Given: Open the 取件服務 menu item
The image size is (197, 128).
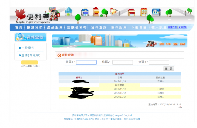Looking at the screenshot, I should point(119,27).
